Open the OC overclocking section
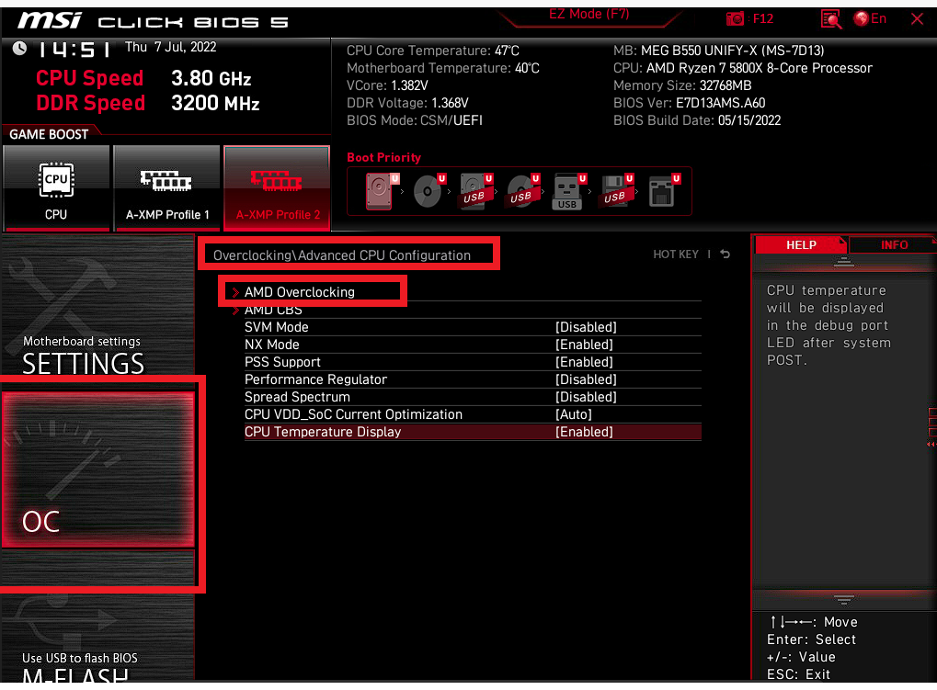The height and width of the screenshot is (690, 937). [98, 469]
